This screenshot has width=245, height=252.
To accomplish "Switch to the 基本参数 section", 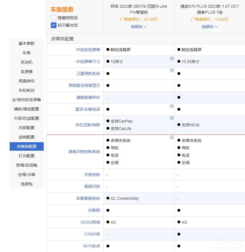I will (26, 43).
